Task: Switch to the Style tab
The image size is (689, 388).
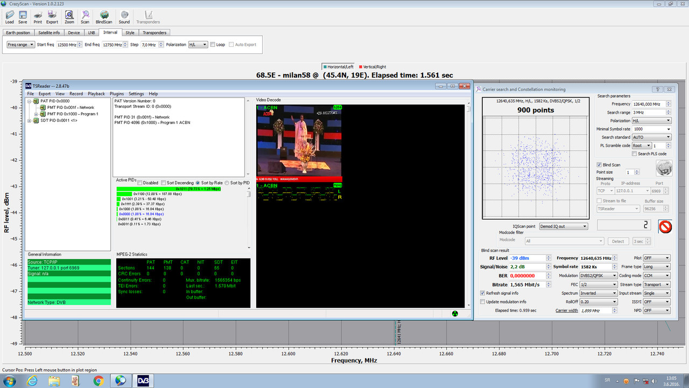Action: click(x=130, y=33)
